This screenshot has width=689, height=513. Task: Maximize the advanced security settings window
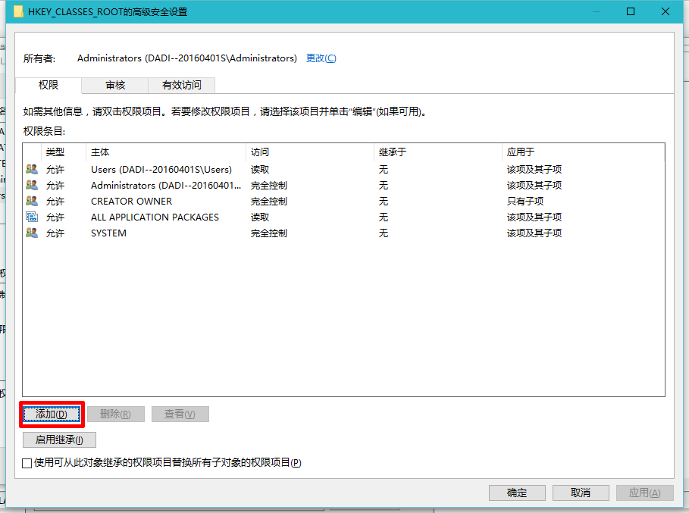point(631,12)
